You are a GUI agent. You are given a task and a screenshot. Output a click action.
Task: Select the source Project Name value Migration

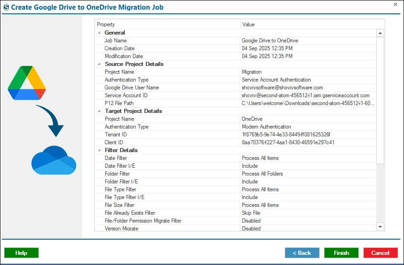tap(252, 72)
